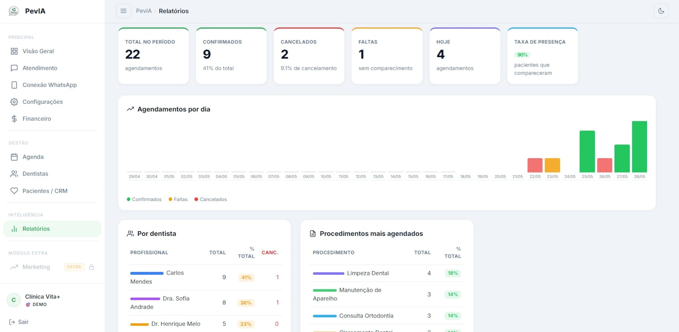Select the Confirmados summary card
Screen dimensions: 679x332
[x=231, y=56]
